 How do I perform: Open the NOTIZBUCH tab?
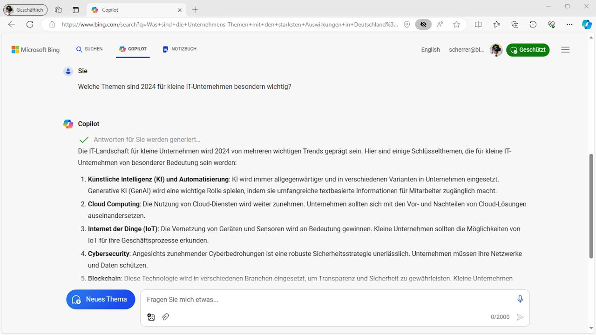[180, 49]
